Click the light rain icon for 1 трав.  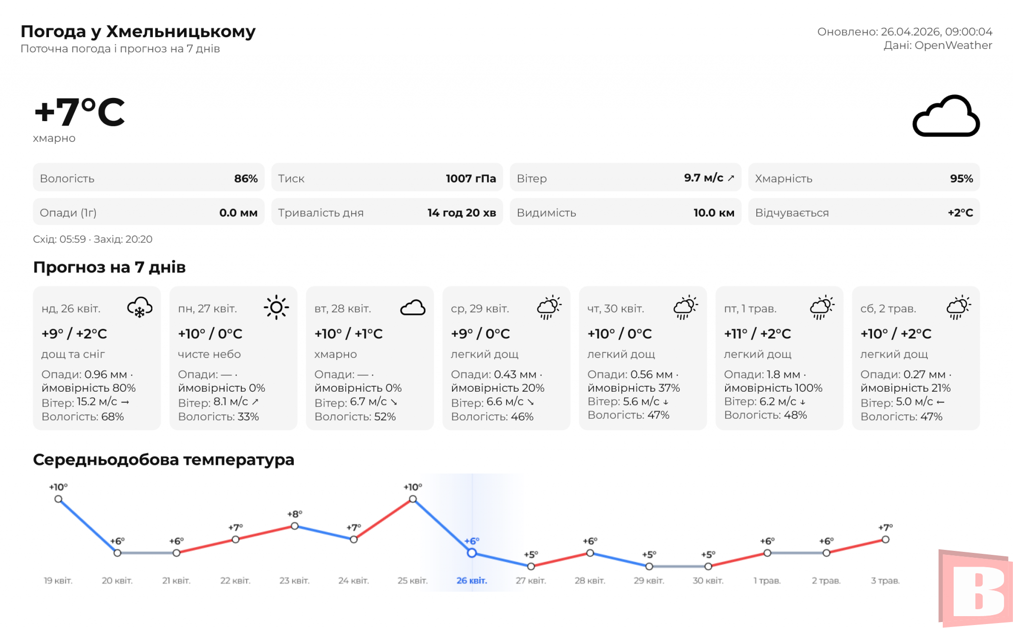point(822,308)
